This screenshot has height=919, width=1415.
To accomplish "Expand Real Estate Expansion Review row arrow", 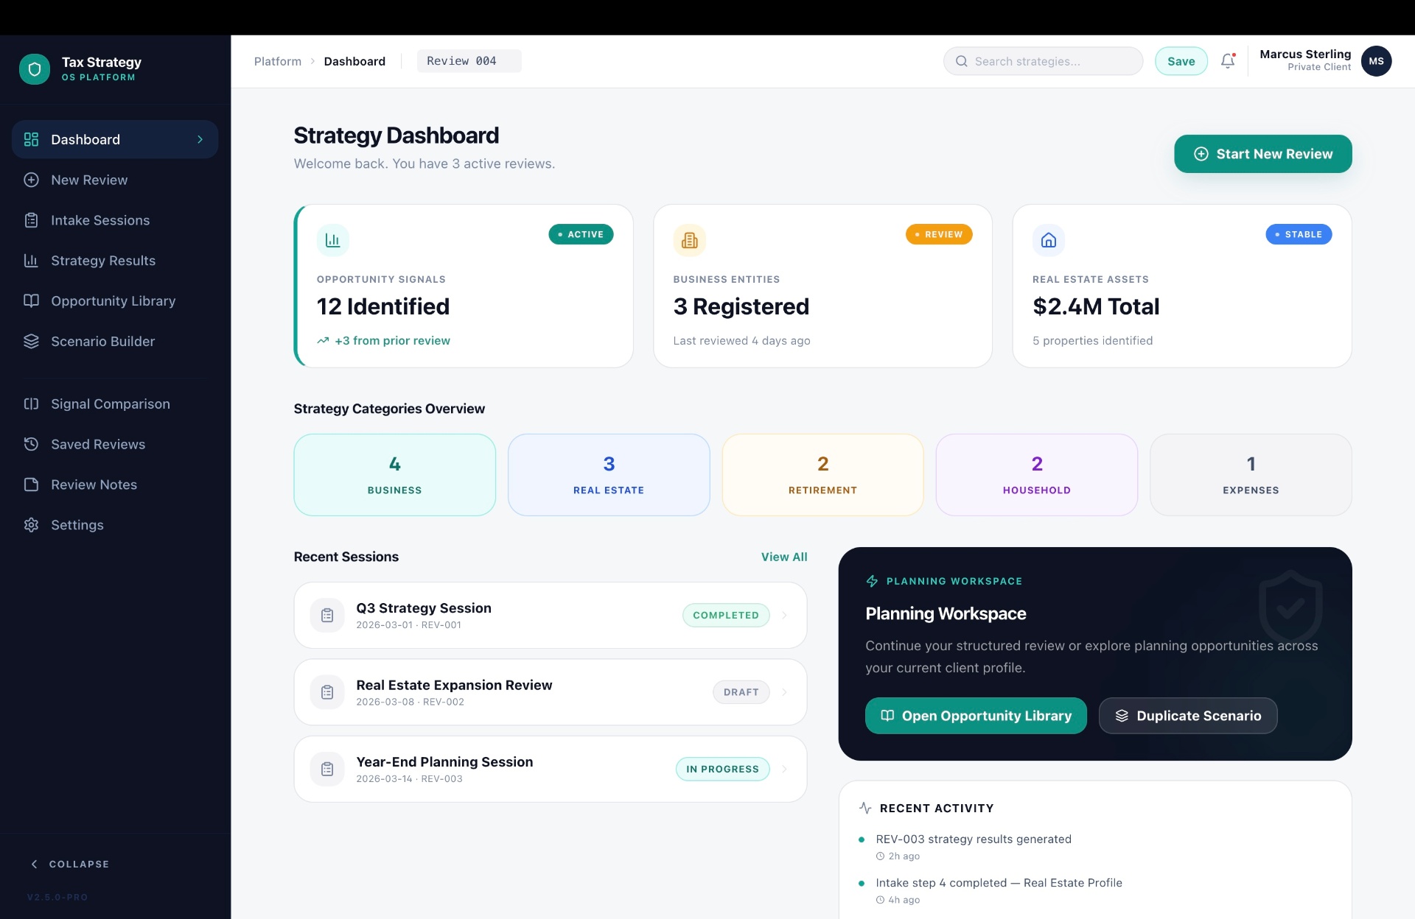I will click(x=784, y=692).
